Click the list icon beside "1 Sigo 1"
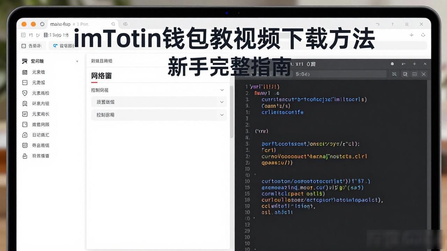The height and width of the screenshot is (251, 447). point(46,35)
